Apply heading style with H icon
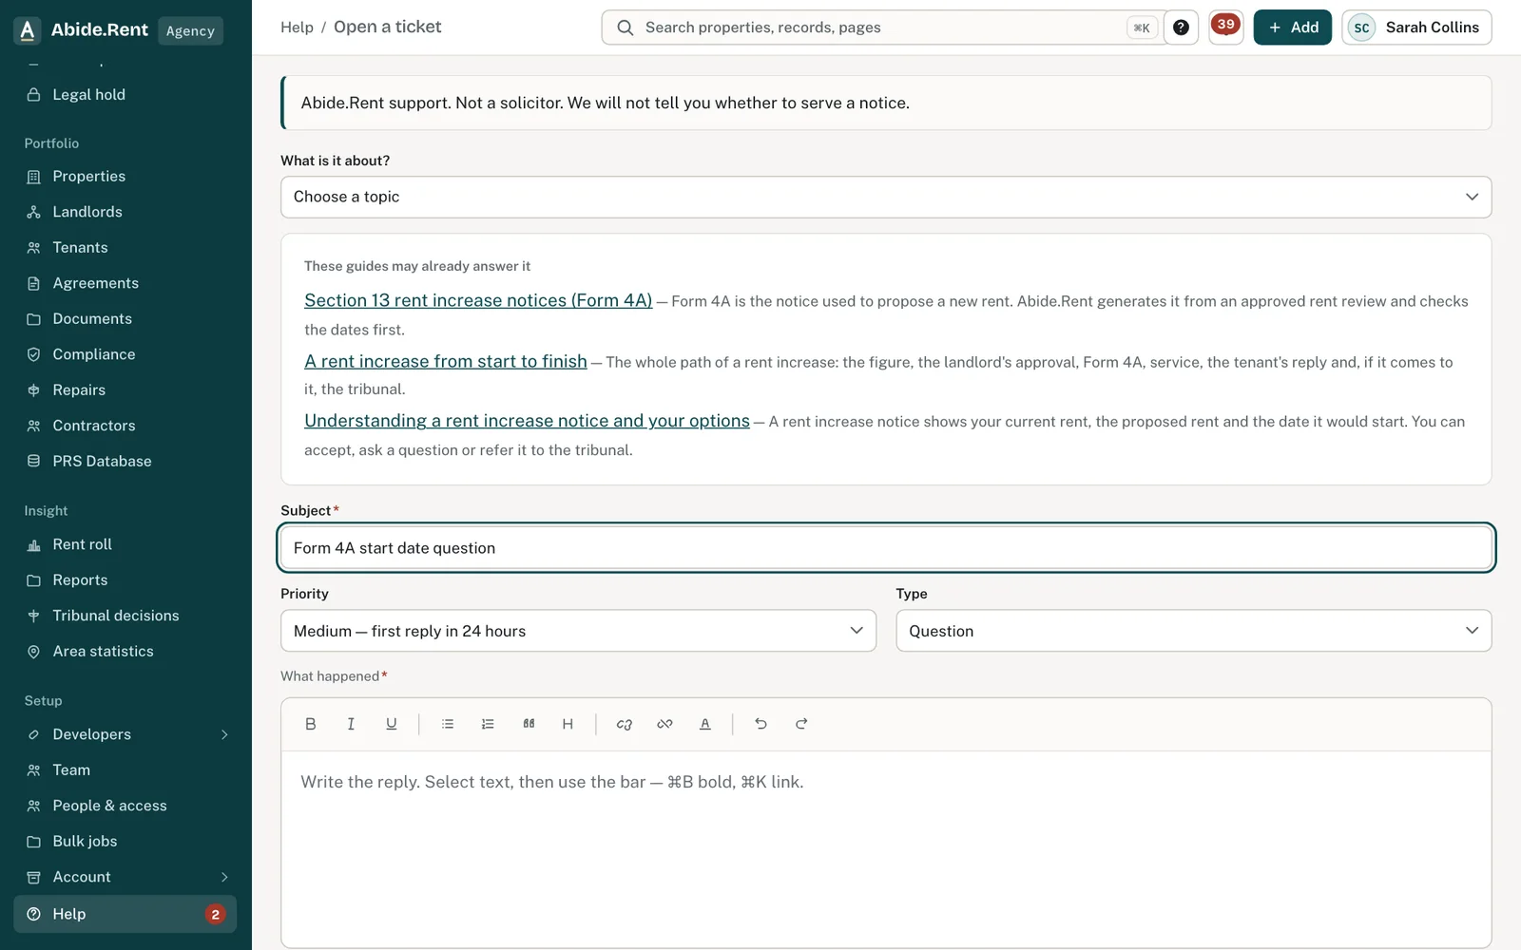1521x950 pixels. (x=568, y=724)
